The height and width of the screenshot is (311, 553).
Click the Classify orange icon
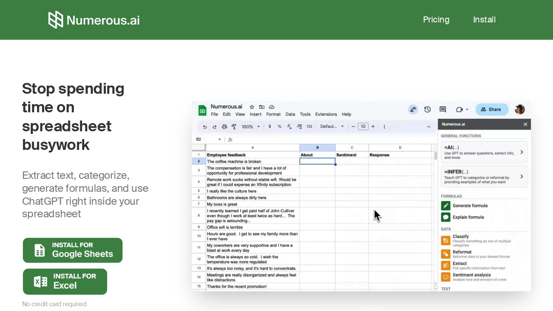446,241
